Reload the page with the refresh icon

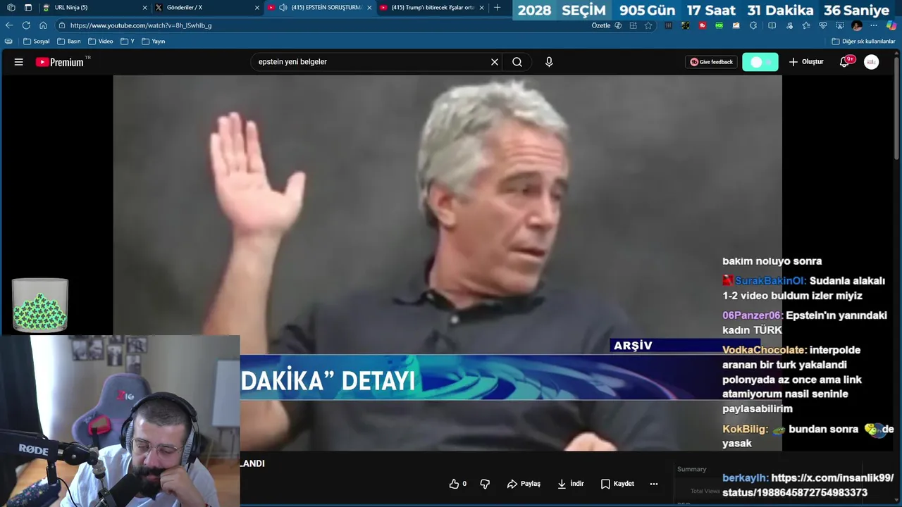click(26, 25)
